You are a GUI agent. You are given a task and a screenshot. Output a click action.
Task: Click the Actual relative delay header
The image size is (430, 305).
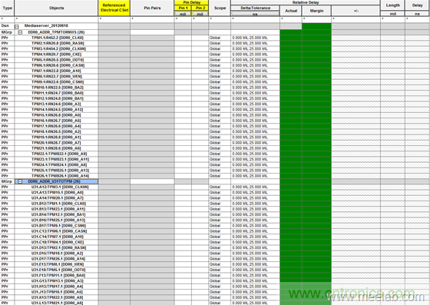click(x=291, y=11)
